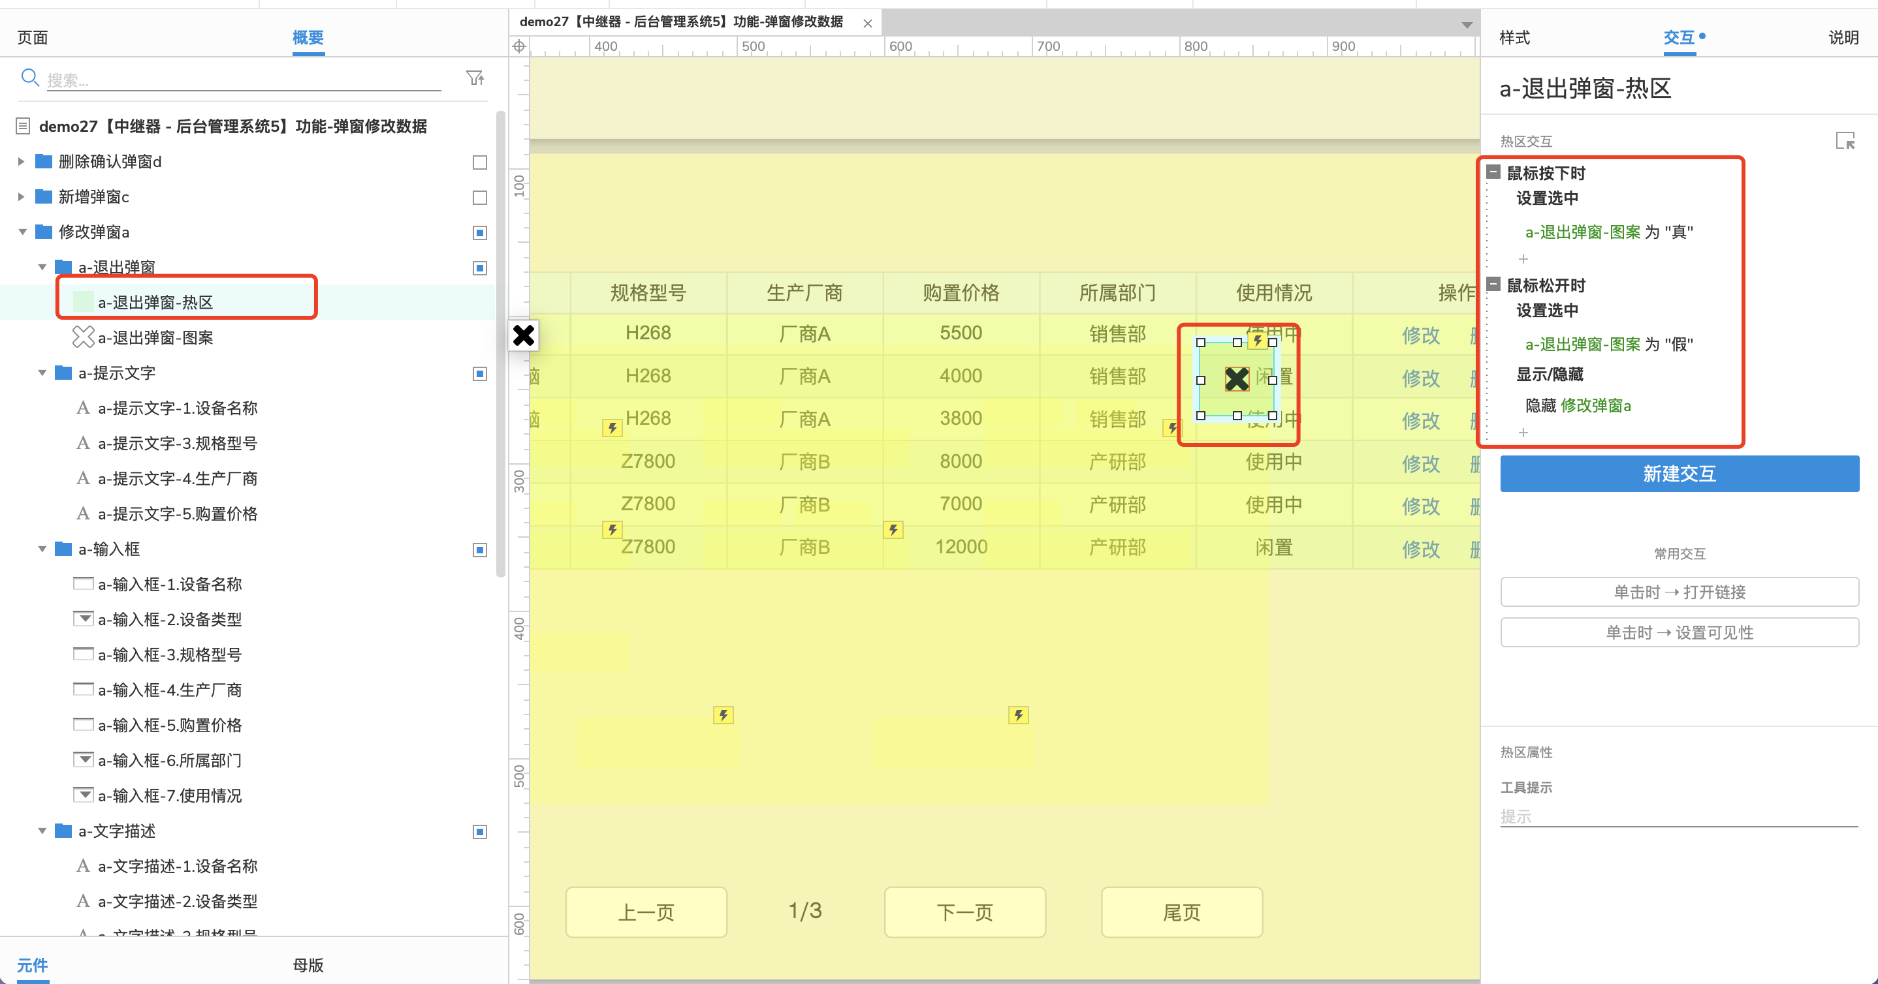Image resolution: width=1878 pixels, height=984 pixels.
Task: Click plus icon under 鼠标按下时 to add action
Action: [1523, 258]
